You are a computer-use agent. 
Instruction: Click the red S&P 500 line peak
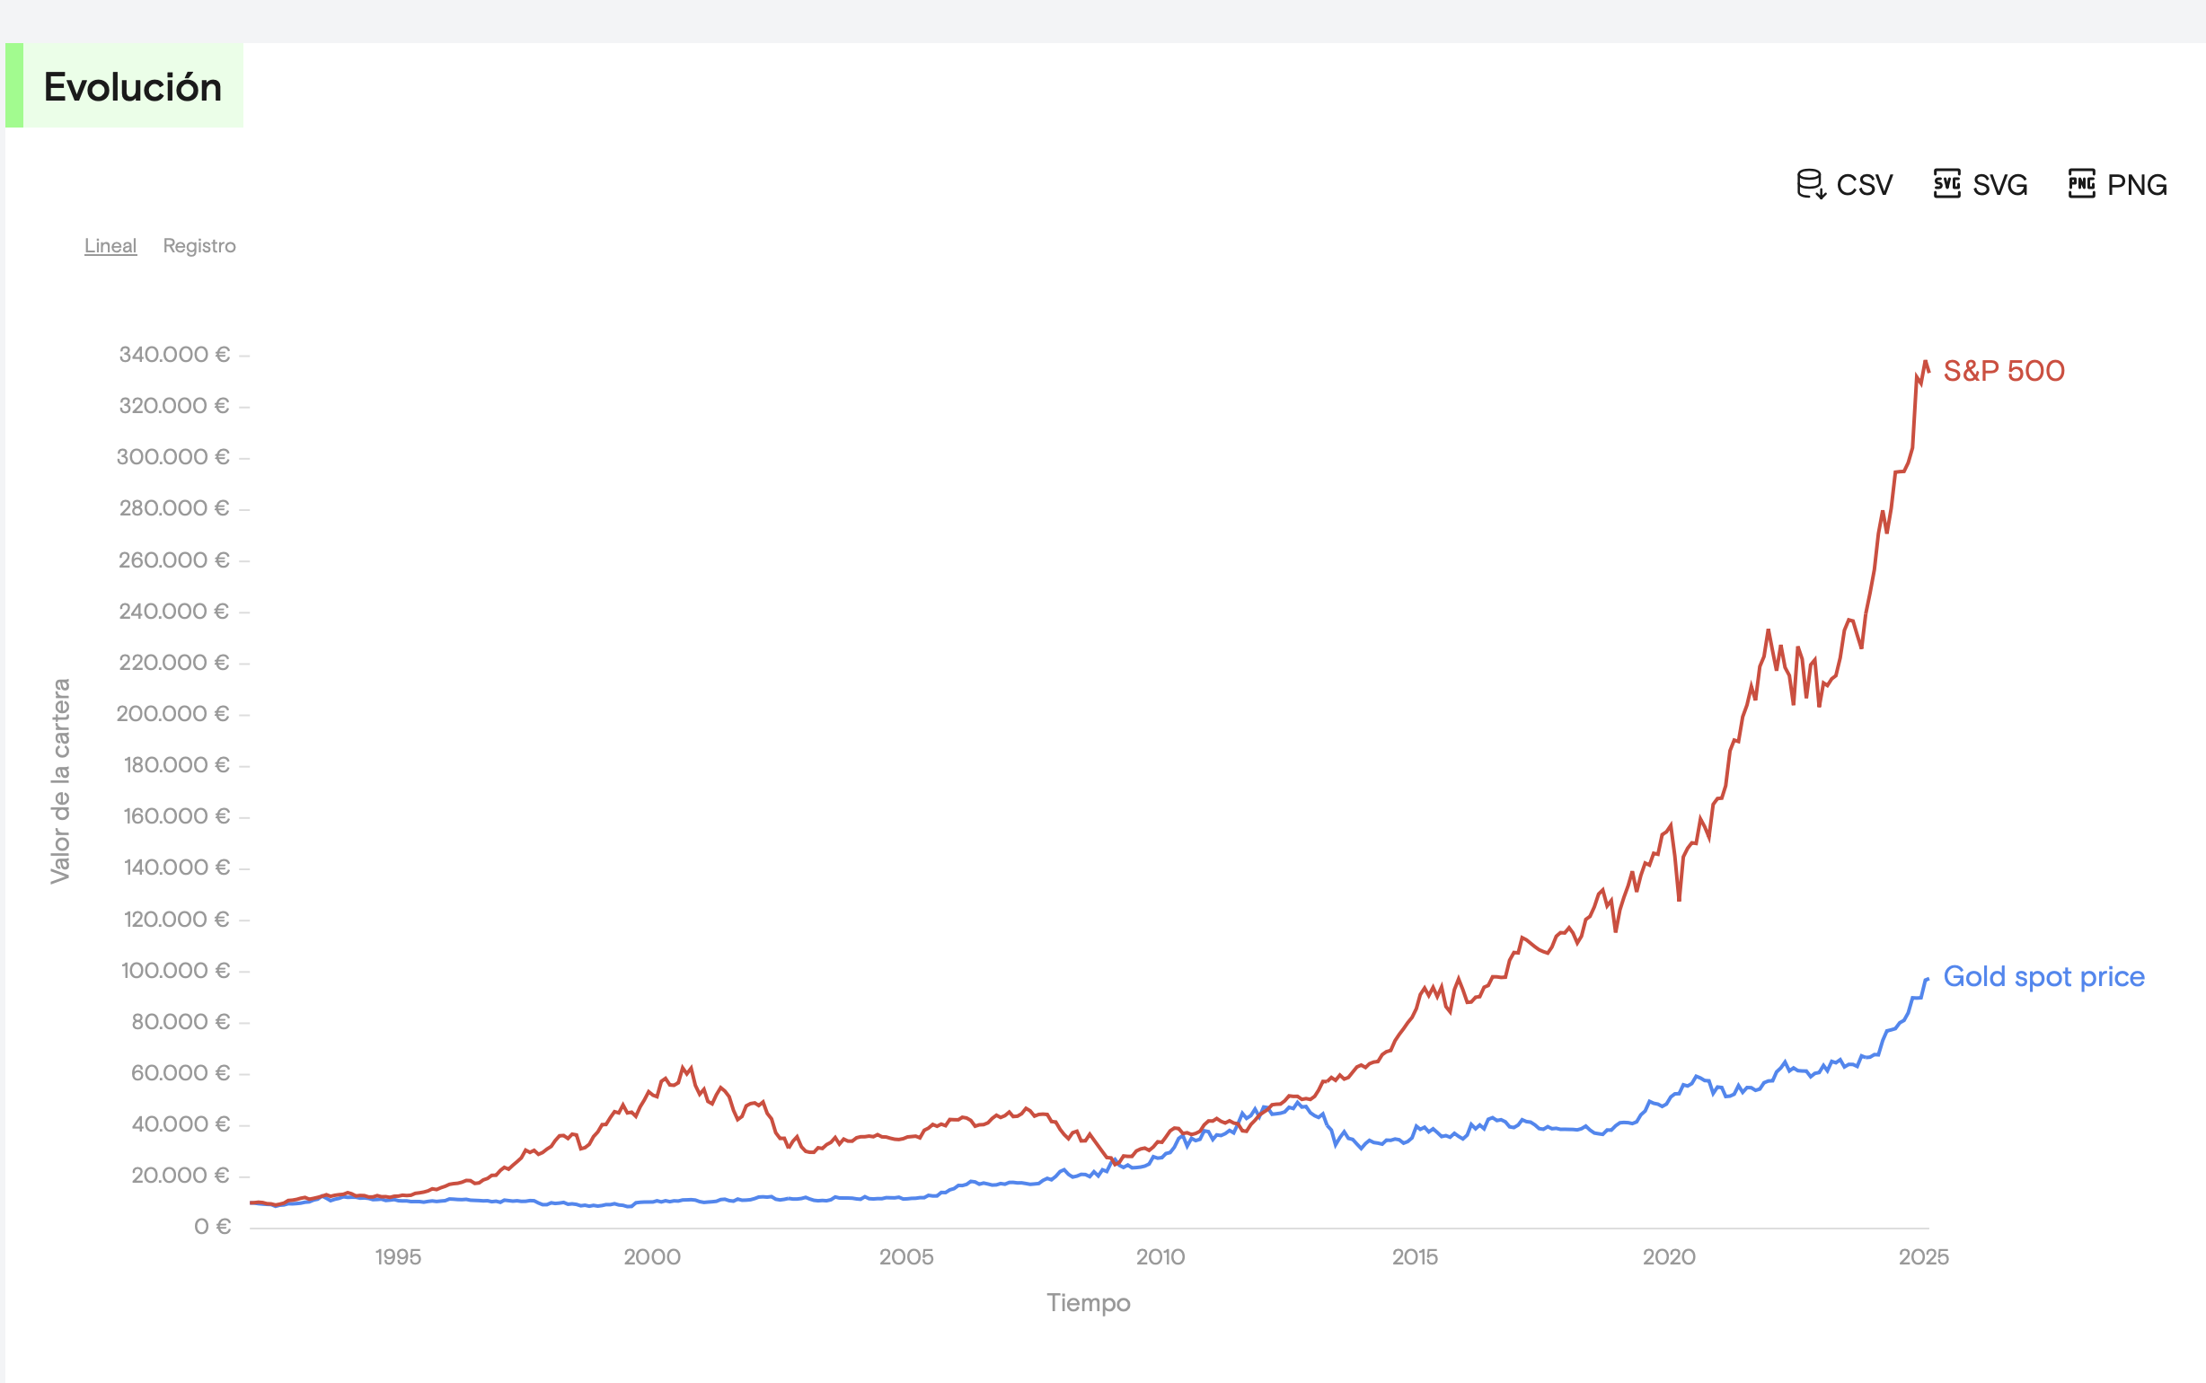coord(1925,362)
